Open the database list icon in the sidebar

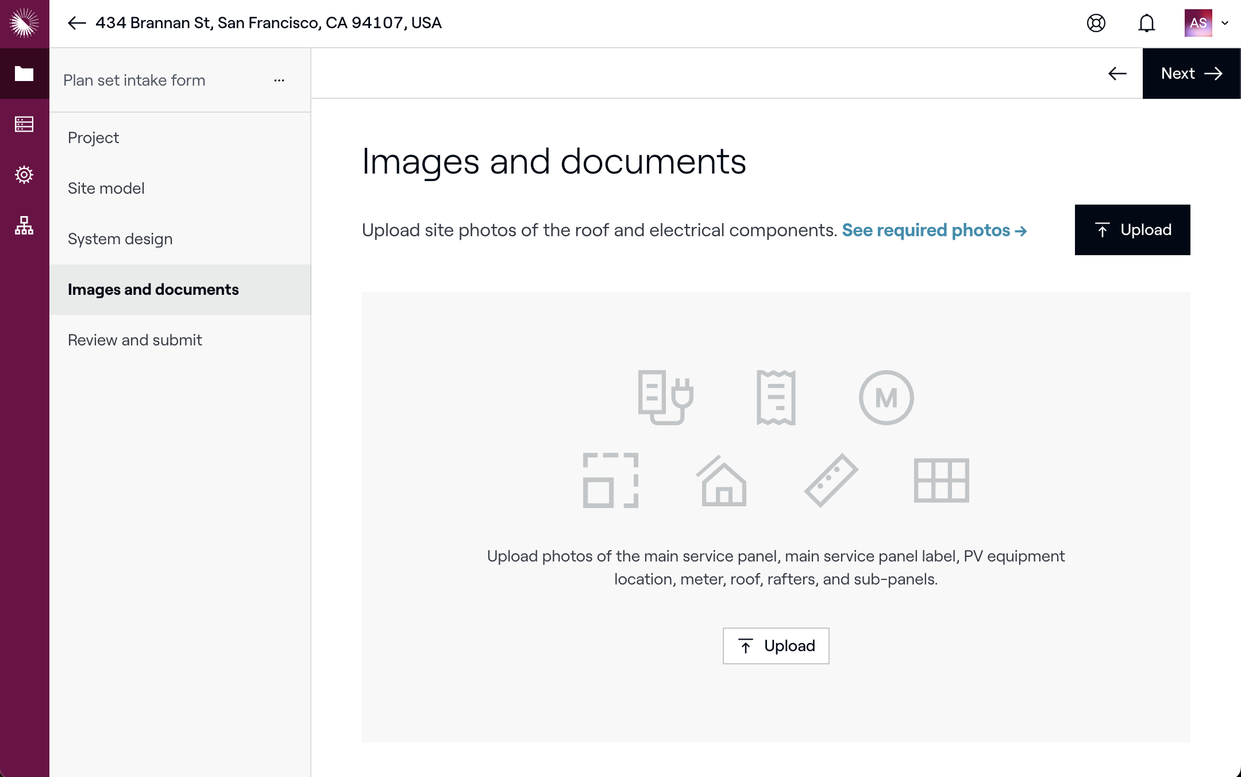pos(24,124)
